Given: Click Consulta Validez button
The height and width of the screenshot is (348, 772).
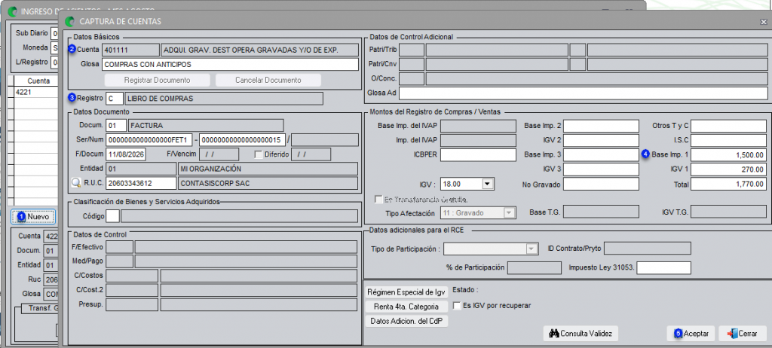Looking at the screenshot, I should pos(581,333).
